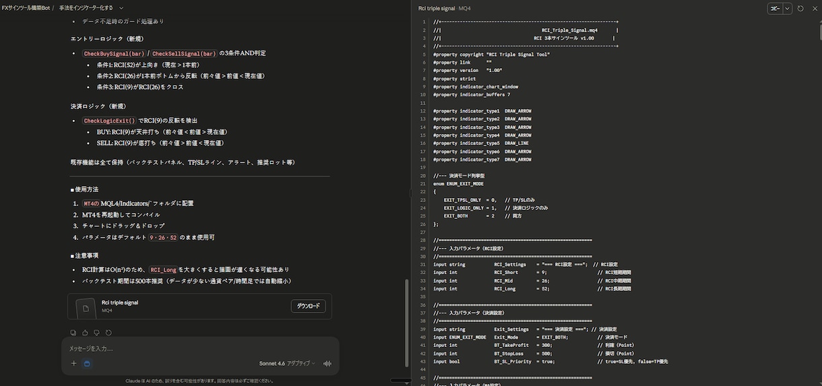Close the Rci triple signal code panel

tap(813, 8)
